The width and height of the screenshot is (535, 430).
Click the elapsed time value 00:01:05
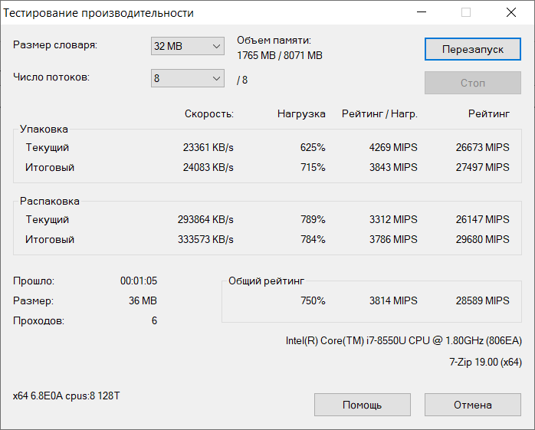(x=139, y=281)
